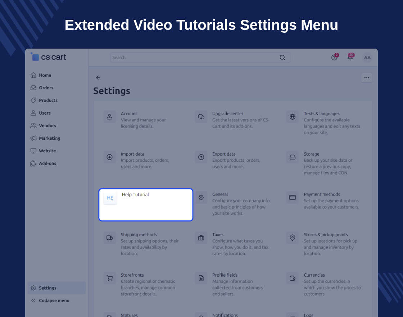Open the Payment methods link

point(322,195)
